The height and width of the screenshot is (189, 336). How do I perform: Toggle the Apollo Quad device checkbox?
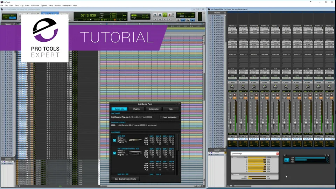[114, 140]
